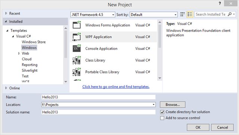This screenshot has width=239, height=135.
Task: Click the Portable Class Library template icon
Action: coord(77,72)
